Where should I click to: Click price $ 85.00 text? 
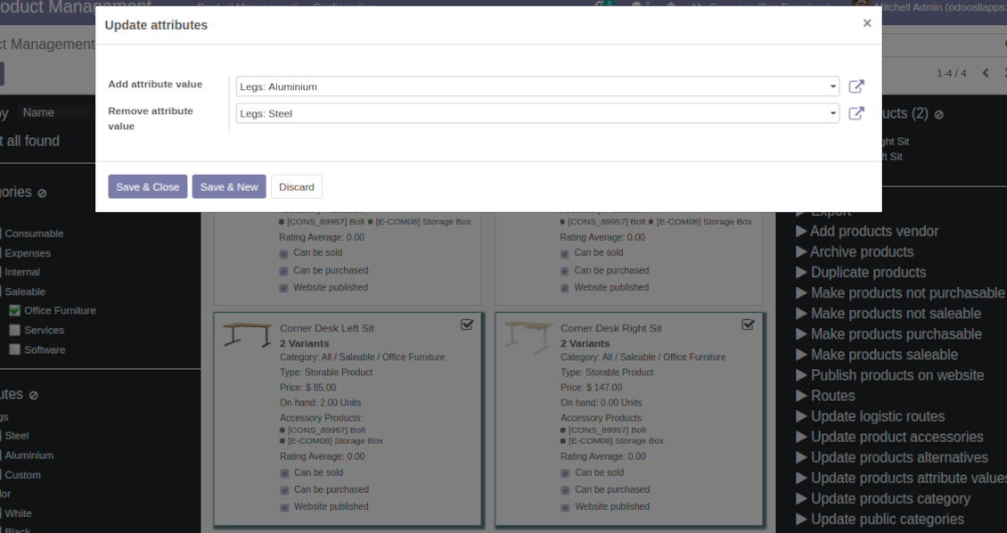tap(307, 387)
